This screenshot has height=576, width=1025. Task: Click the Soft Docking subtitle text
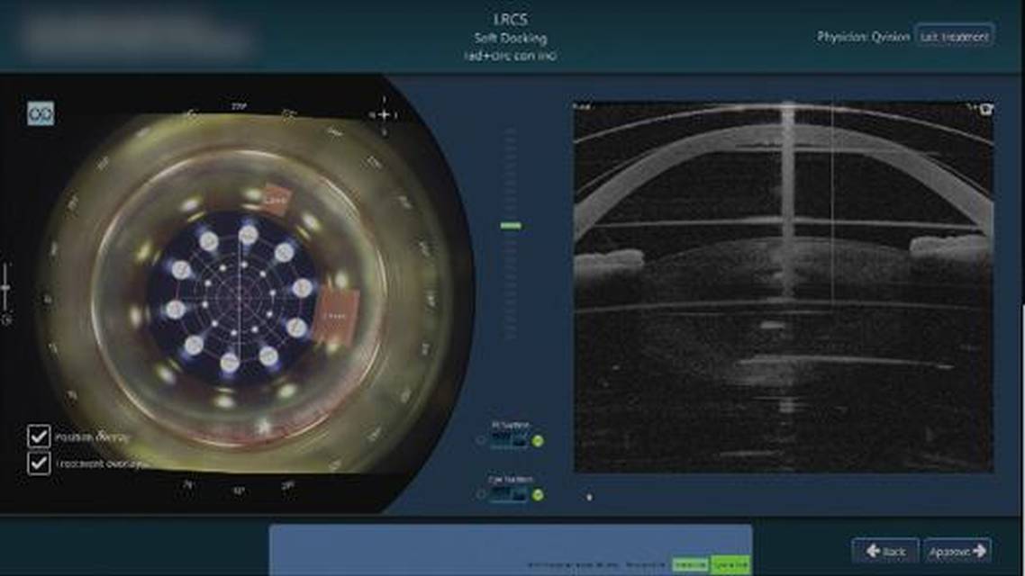pos(510,38)
